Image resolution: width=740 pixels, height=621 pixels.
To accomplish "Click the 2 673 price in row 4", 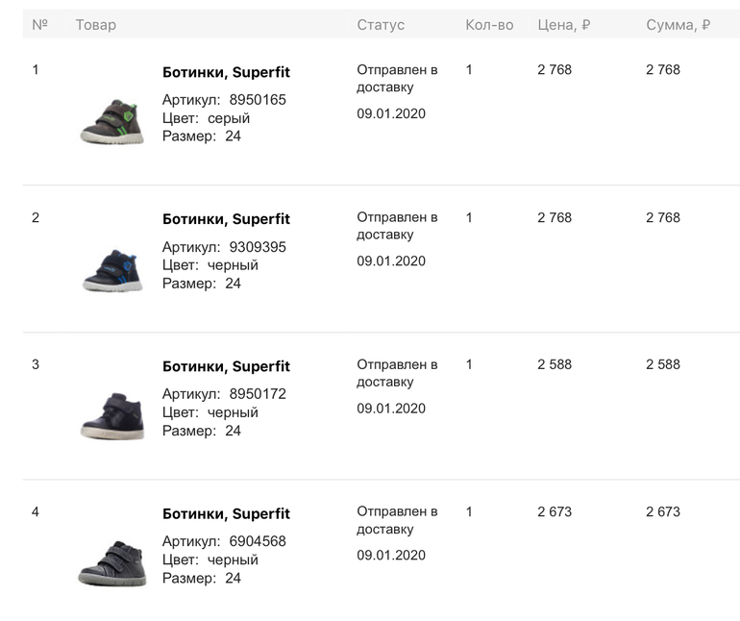I will 555,511.
